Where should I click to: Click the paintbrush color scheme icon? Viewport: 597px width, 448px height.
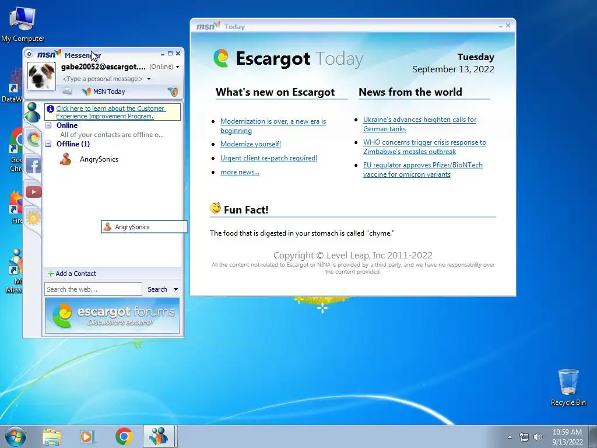pyautogui.click(x=173, y=92)
